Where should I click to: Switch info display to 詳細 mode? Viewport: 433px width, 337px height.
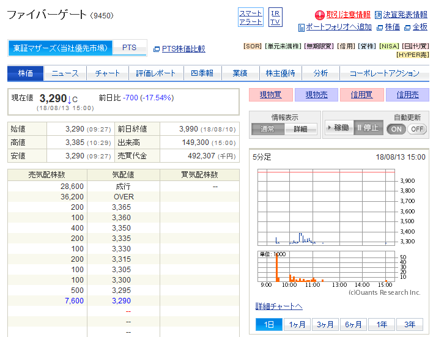300,129
